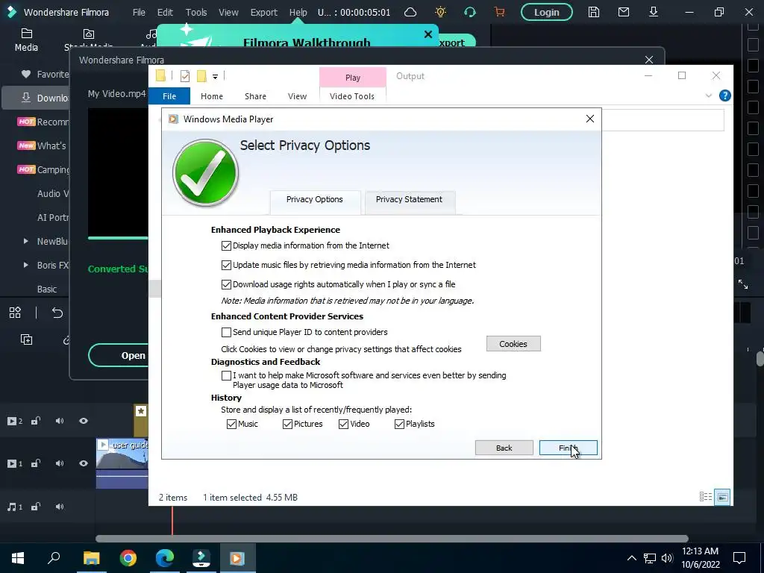
Task: Expand the Boris FX tree item arrow
Action: pyautogui.click(x=26, y=265)
